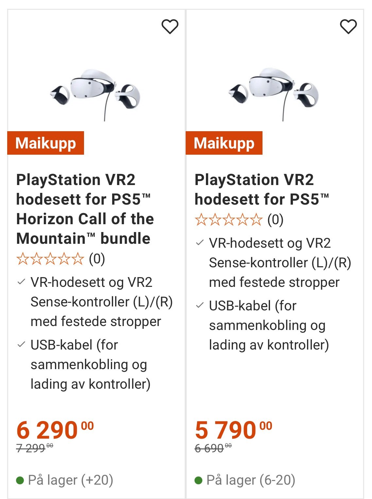This screenshot has height=499, width=372.
Task: Click standalone headset's VR-hodesett feature checkmark
Action: [x=200, y=243]
